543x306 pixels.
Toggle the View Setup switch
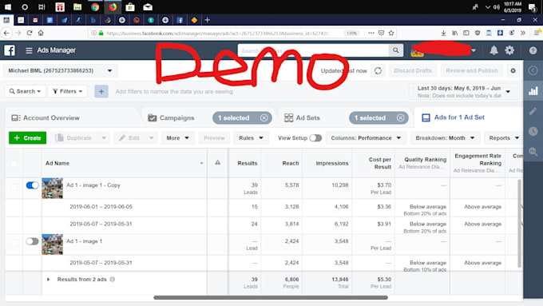click(315, 138)
